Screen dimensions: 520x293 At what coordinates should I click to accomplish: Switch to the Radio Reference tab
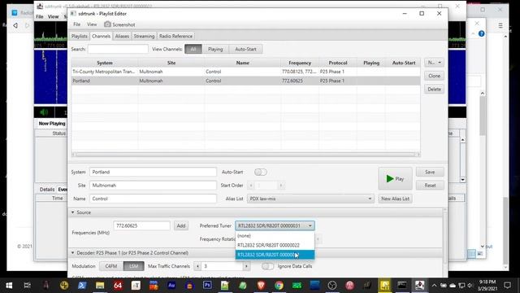175,36
